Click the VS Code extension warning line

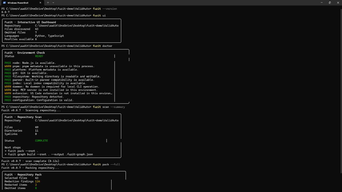(x=58, y=93)
